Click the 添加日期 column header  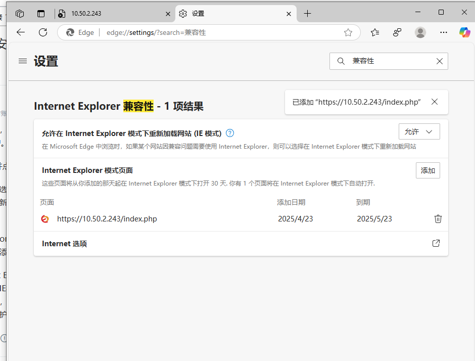[291, 202]
